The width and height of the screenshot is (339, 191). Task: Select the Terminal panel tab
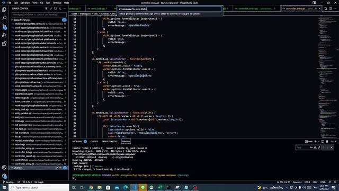point(126,142)
